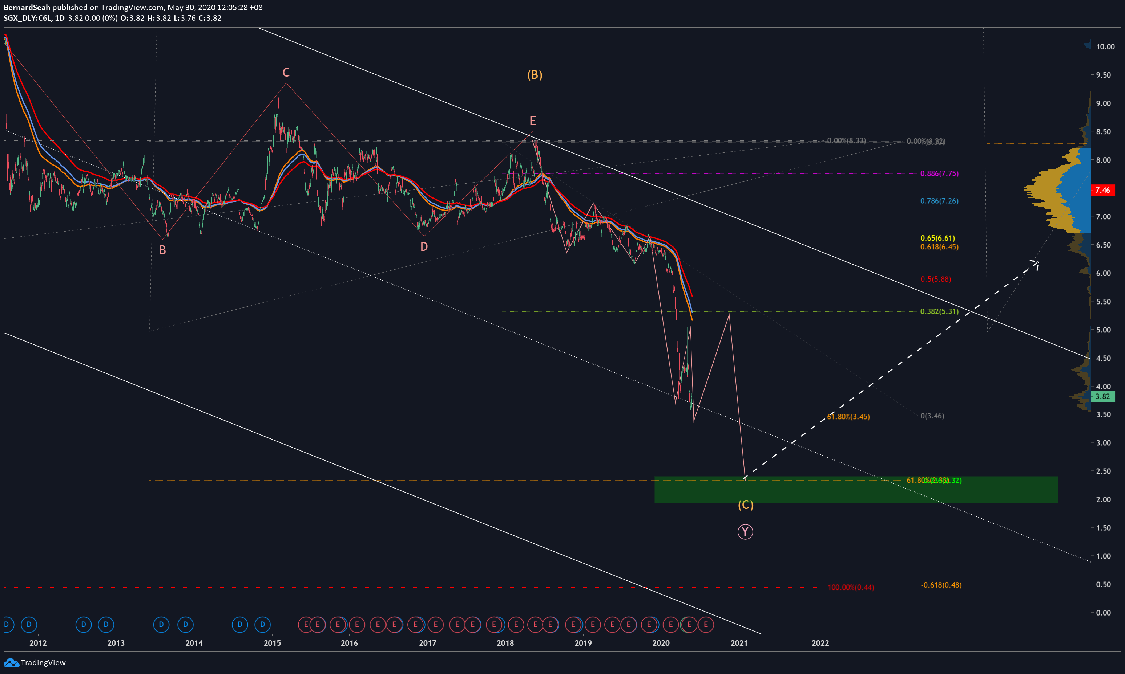Click the 0.65(6.61) Fibonacci level label

pyautogui.click(x=937, y=238)
